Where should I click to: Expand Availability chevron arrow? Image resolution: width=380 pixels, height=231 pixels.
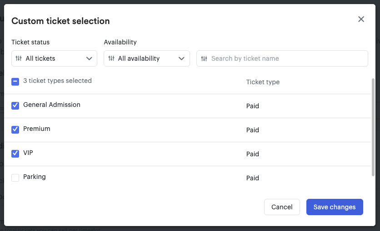coord(181,58)
